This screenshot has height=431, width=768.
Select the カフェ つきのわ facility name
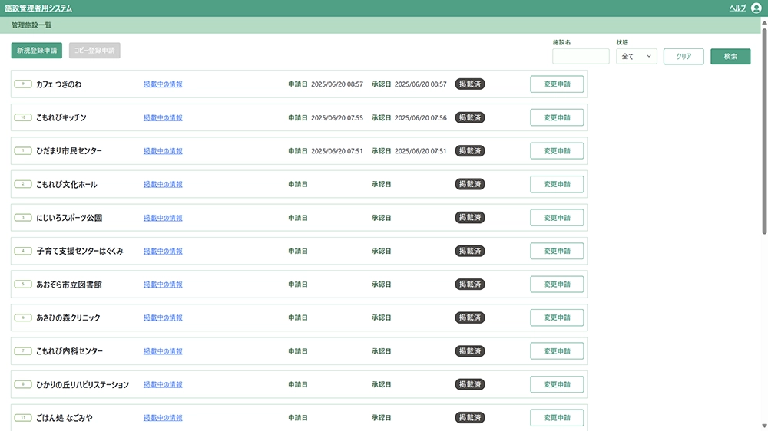[x=59, y=84]
